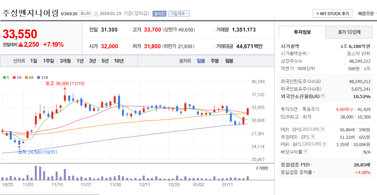This screenshot has height=195, width=377.
Task: Select 10년 line chart period
Action: point(119,61)
